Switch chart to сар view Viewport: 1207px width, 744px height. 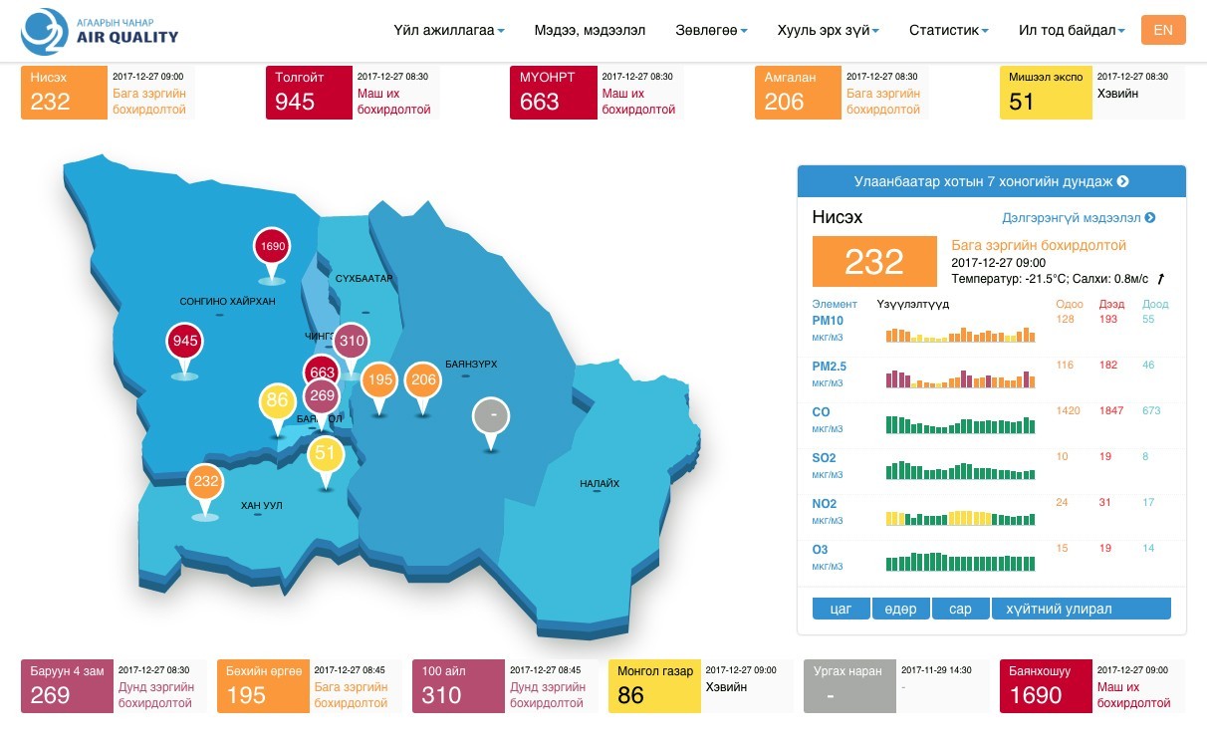click(960, 609)
